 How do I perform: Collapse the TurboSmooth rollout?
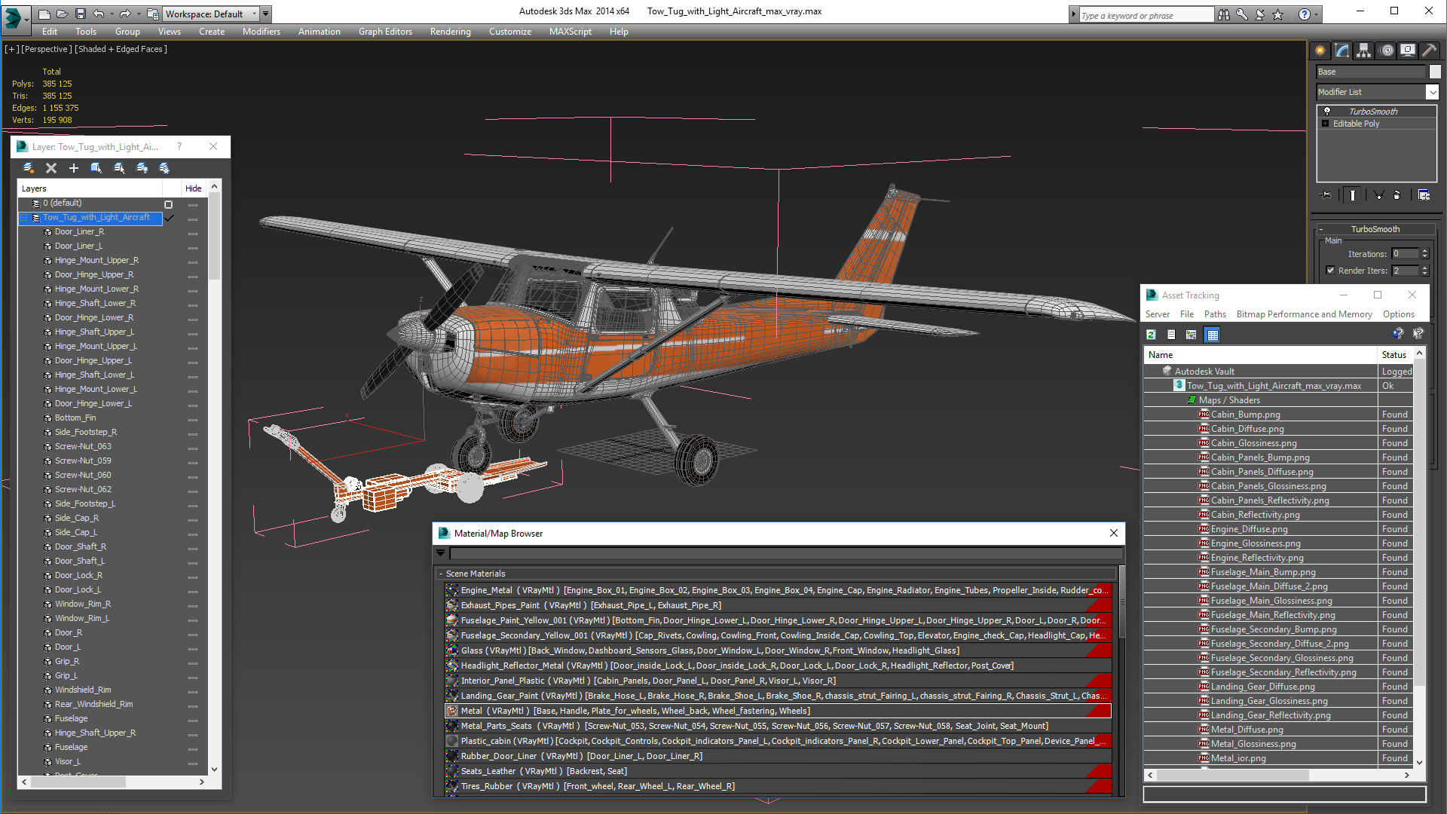coord(1320,229)
